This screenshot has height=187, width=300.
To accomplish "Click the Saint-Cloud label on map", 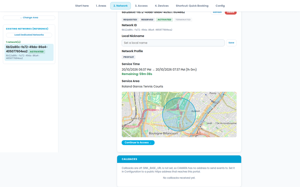I will click(x=138, y=119).
